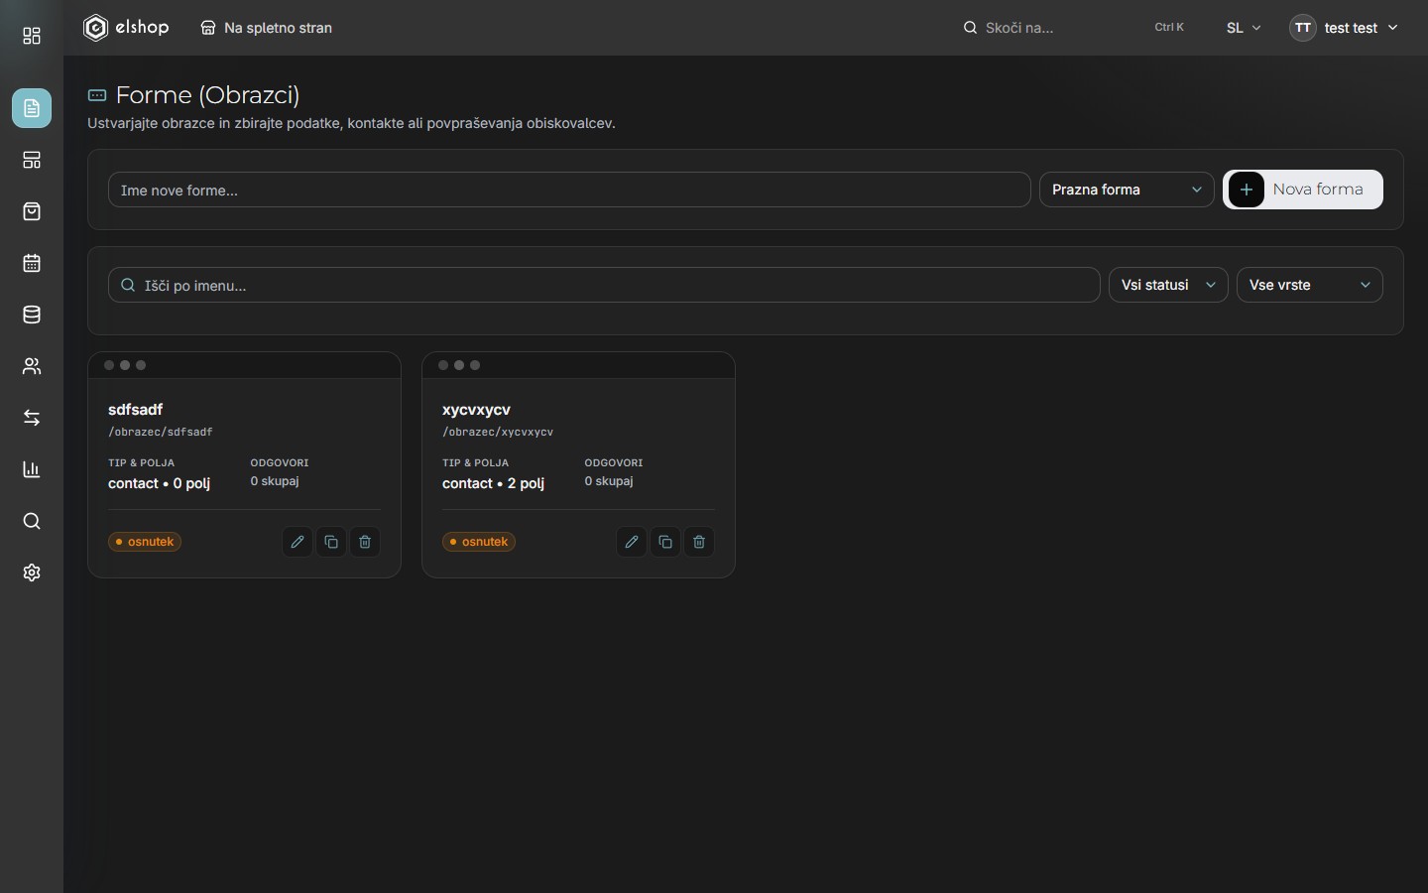
Task: Open the database icon in sidebar
Action: coord(32,315)
